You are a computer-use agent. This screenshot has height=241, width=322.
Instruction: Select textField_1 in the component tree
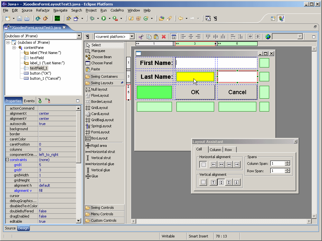pyautogui.click(x=38, y=68)
